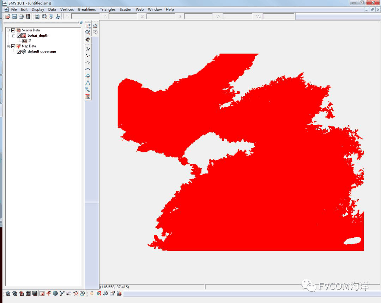Screen dimensions: 381x303
Task: Collapse the Scatter Data tree node
Action: [8, 30]
